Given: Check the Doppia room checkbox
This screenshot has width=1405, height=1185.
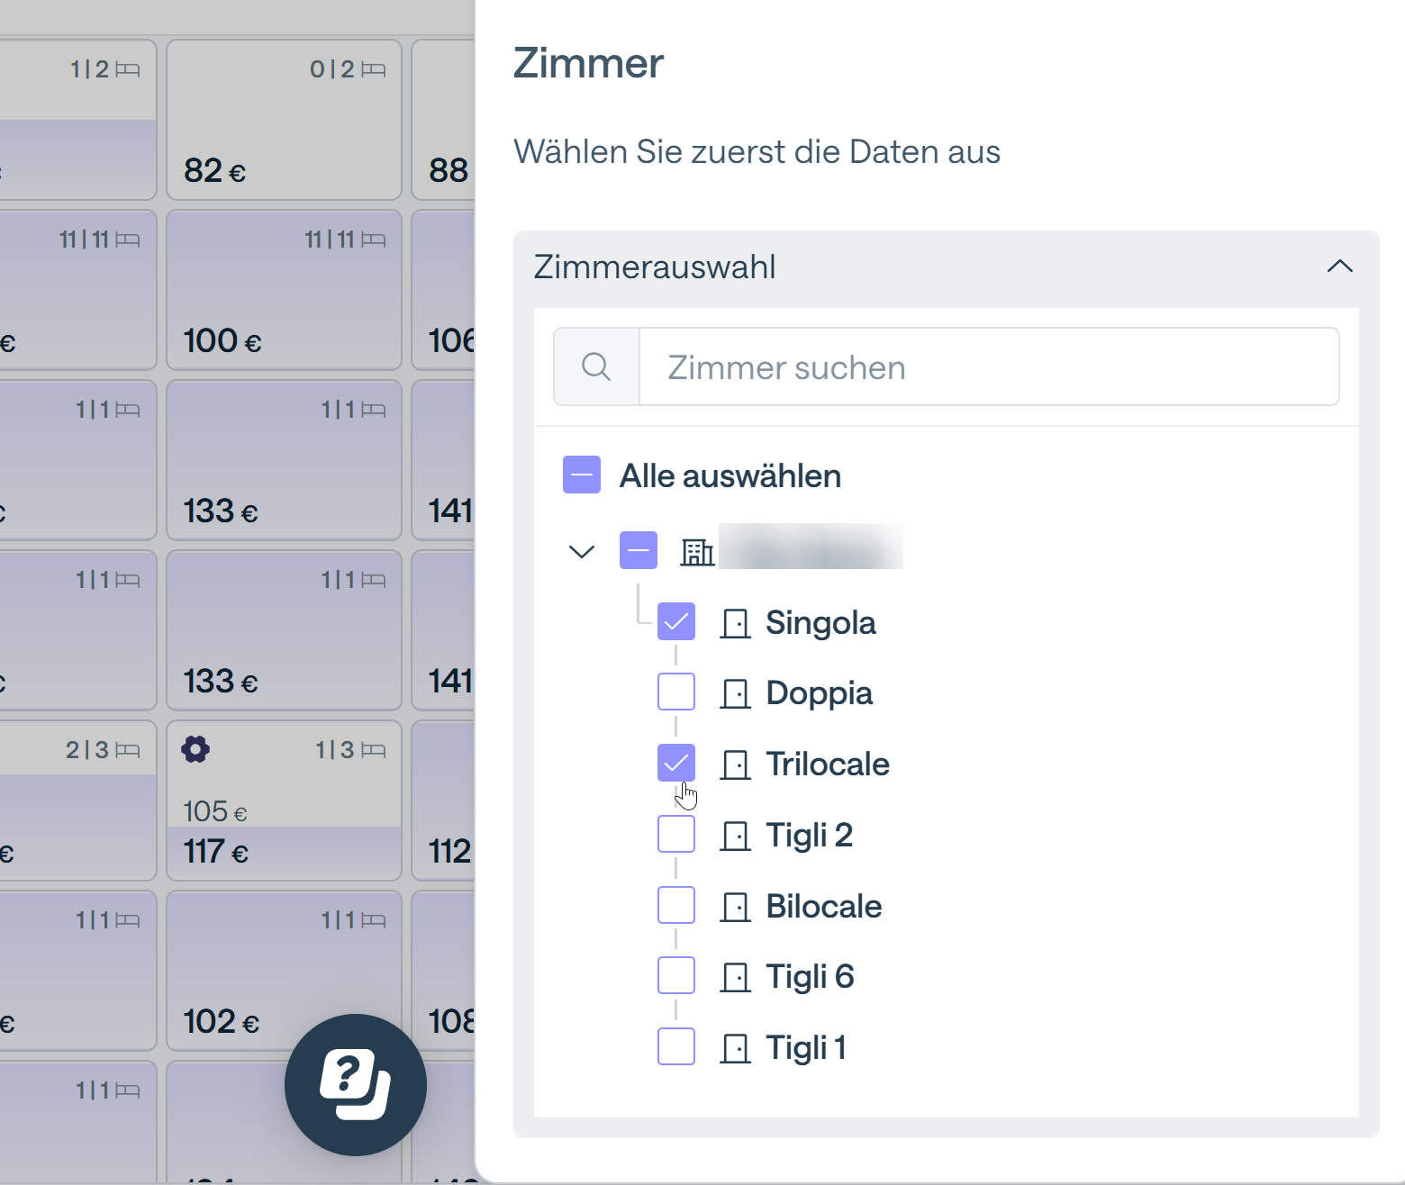Looking at the screenshot, I should coord(676,692).
